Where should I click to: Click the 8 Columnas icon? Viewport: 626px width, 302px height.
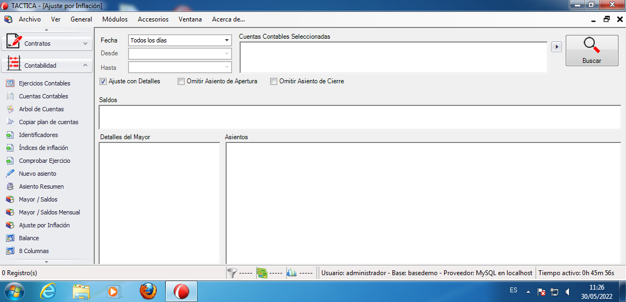point(10,251)
